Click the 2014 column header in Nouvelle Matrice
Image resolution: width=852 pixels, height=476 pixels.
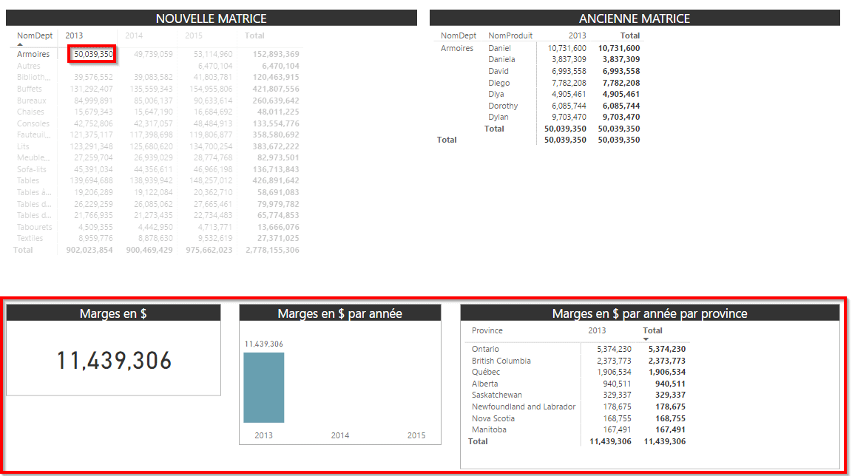pos(134,35)
